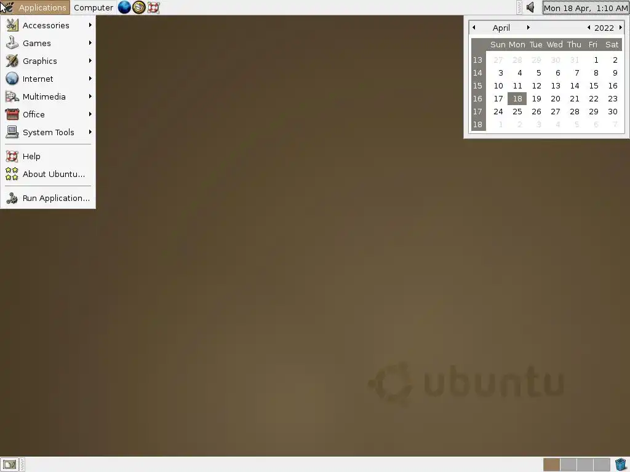Switch to the first brown workspace

click(x=551, y=465)
